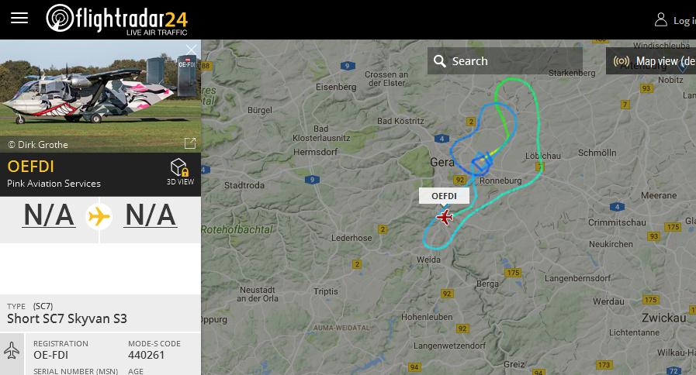
Task: Open the Map view dropdown
Action: pos(651,60)
